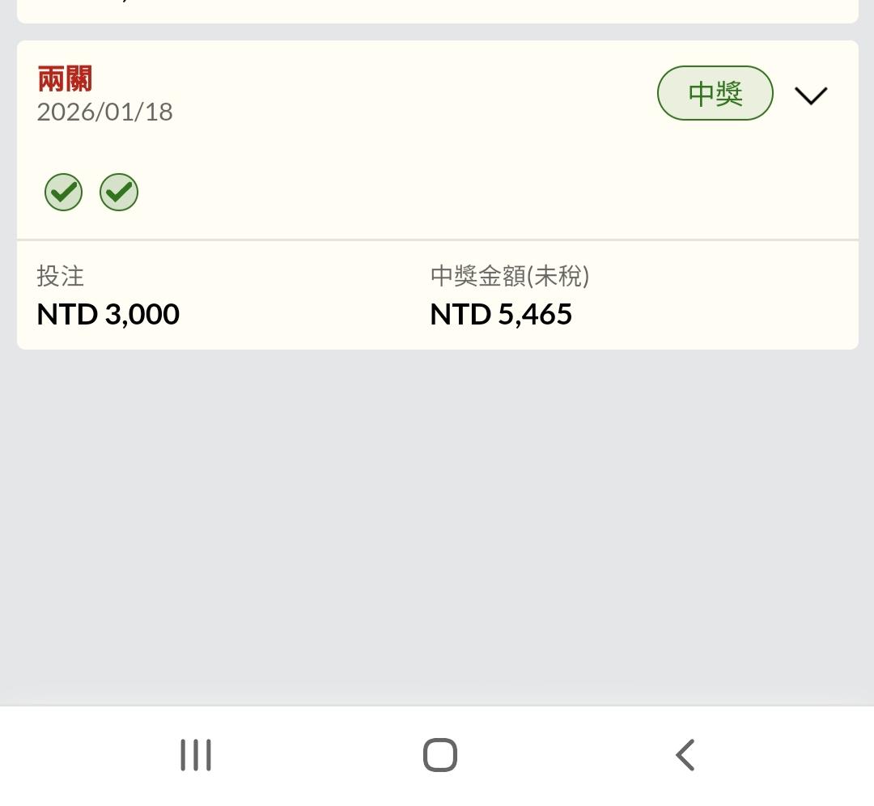Tap the 2026/01/18 bet date

105,112
